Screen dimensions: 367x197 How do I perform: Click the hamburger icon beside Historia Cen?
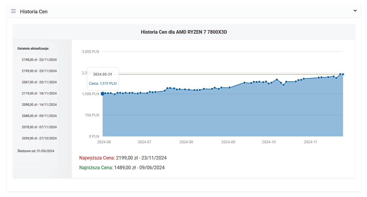[13, 11]
